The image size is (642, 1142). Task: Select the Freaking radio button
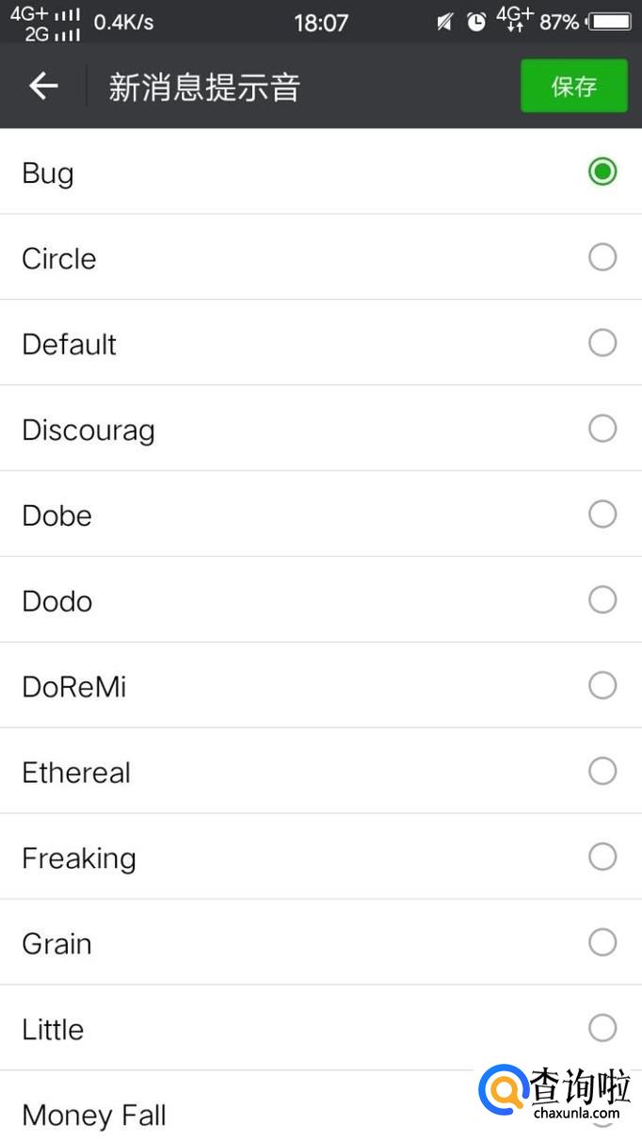[602, 857]
